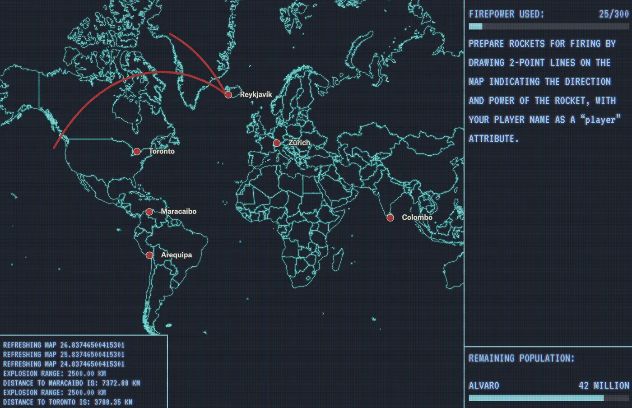Click the "ATTRIBUTE." instruction text
The image size is (632, 408).
493,139
